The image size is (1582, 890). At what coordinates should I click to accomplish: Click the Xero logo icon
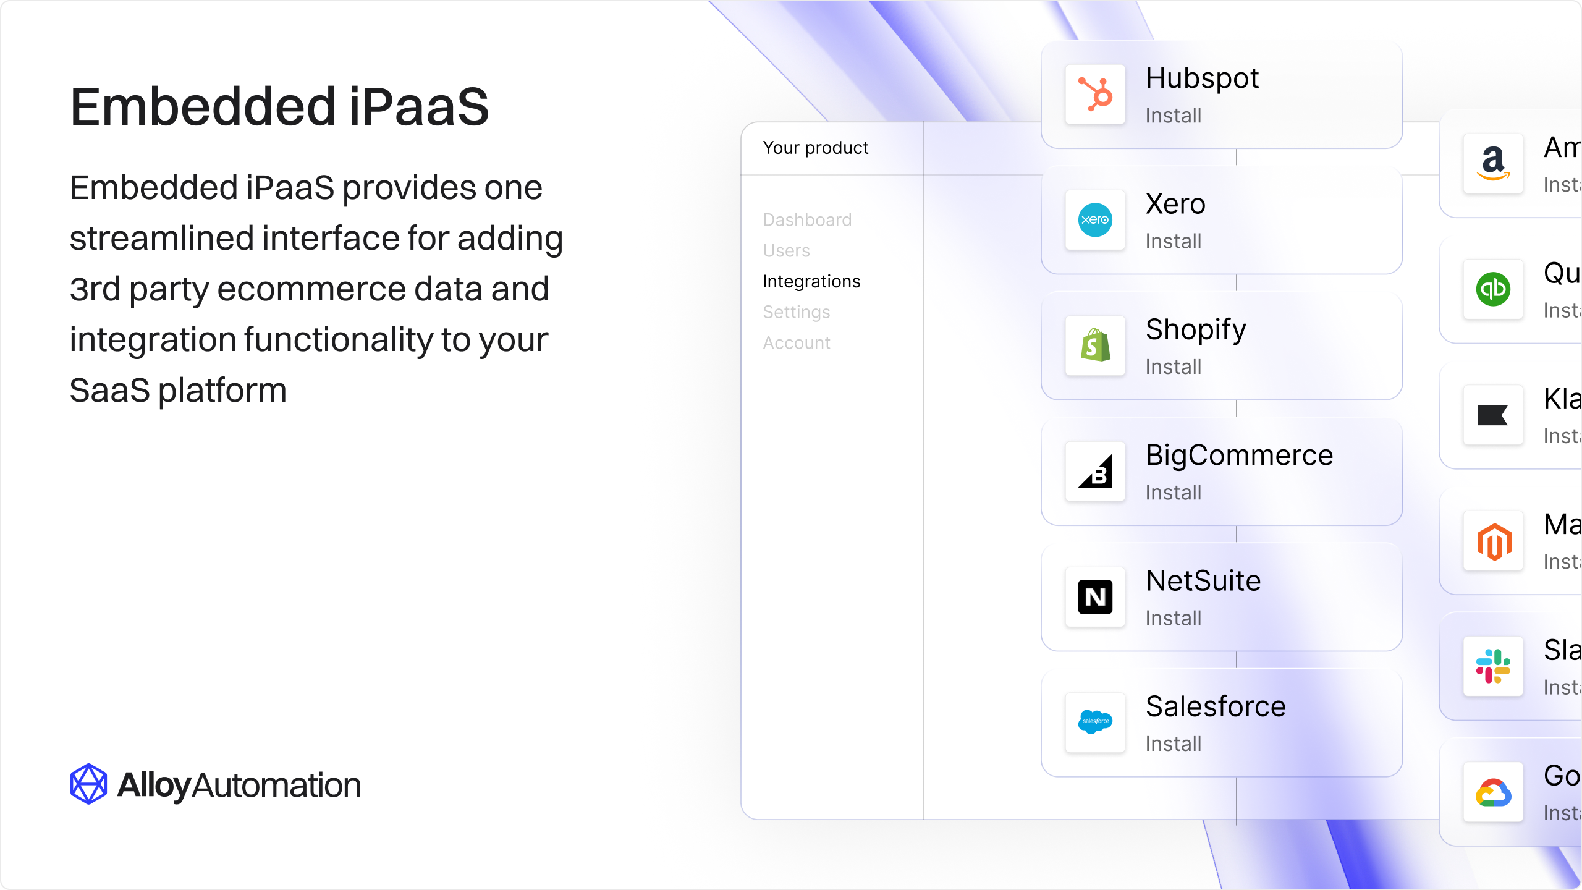[1095, 220]
